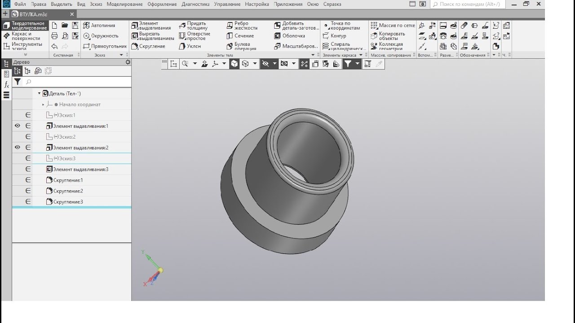Click the print preview icon
Image resolution: width=575 pixels, height=323 pixels.
click(65, 36)
